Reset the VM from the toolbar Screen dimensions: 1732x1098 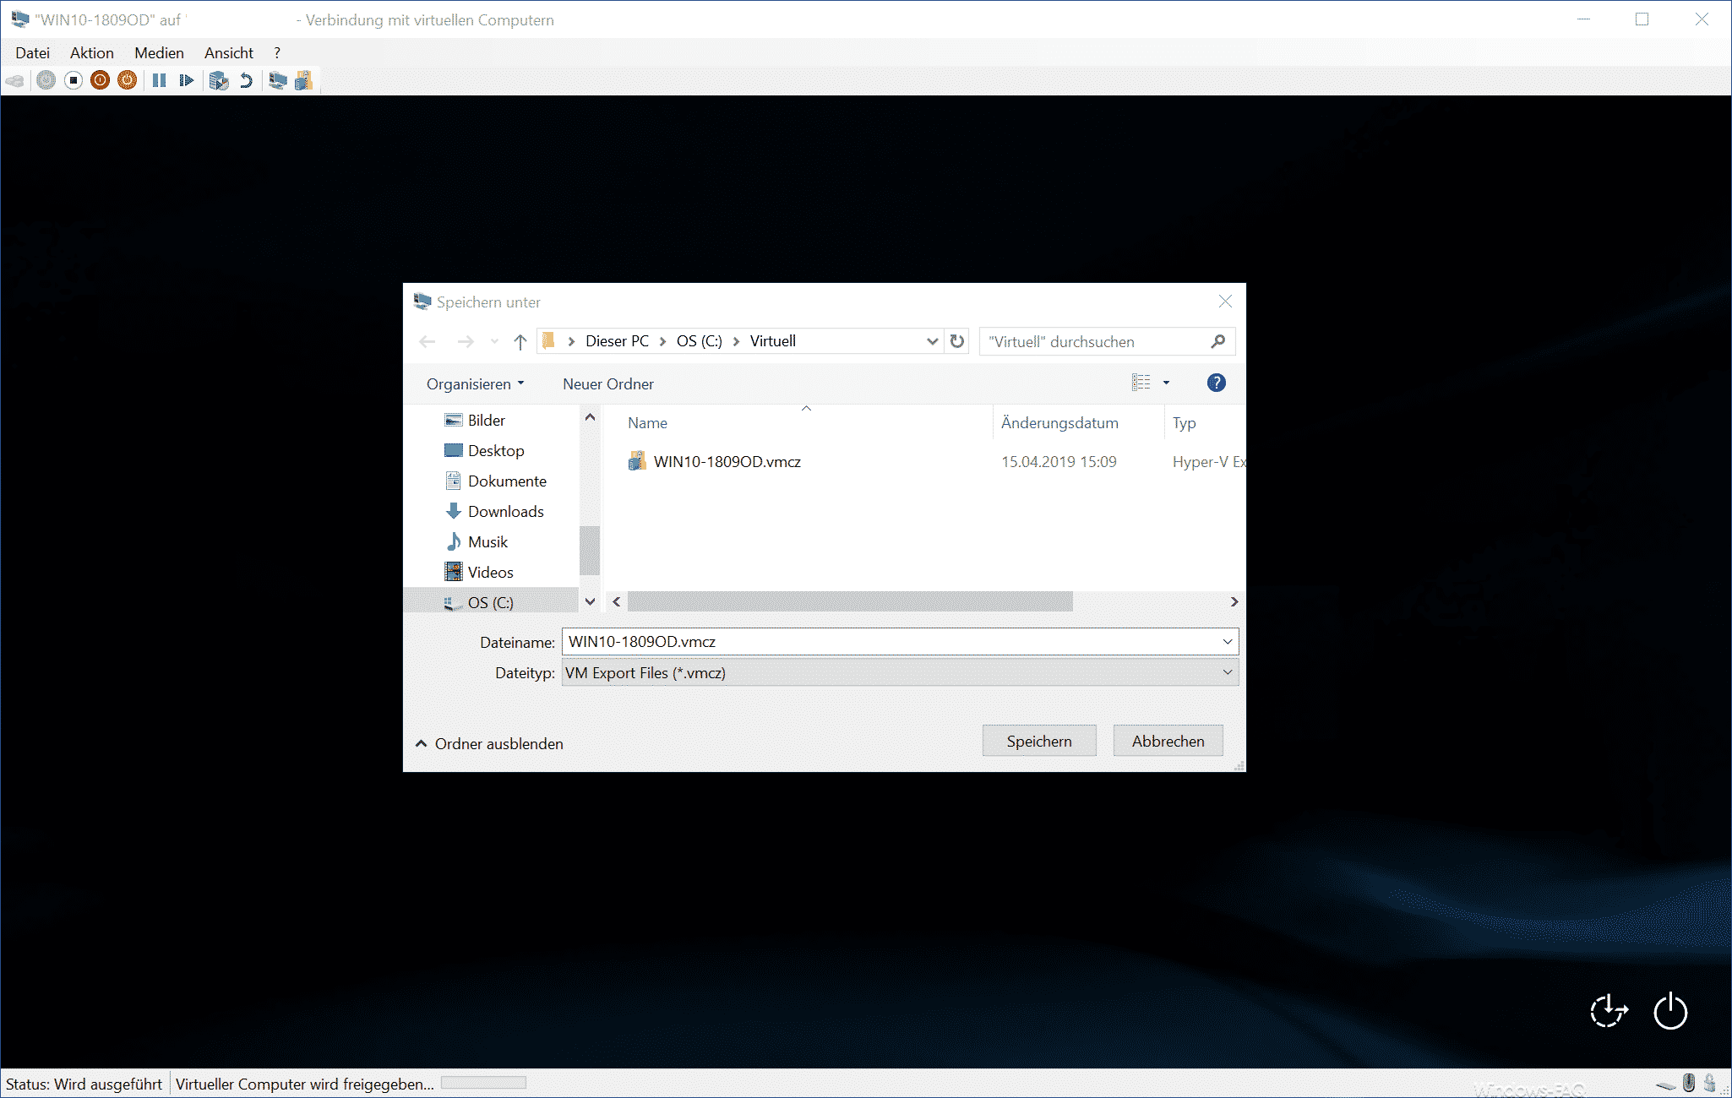pyautogui.click(x=187, y=80)
